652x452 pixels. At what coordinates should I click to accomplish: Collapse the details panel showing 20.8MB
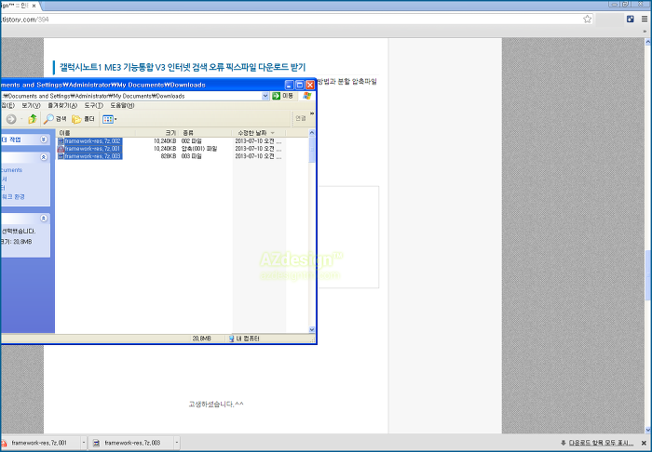click(43, 218)
